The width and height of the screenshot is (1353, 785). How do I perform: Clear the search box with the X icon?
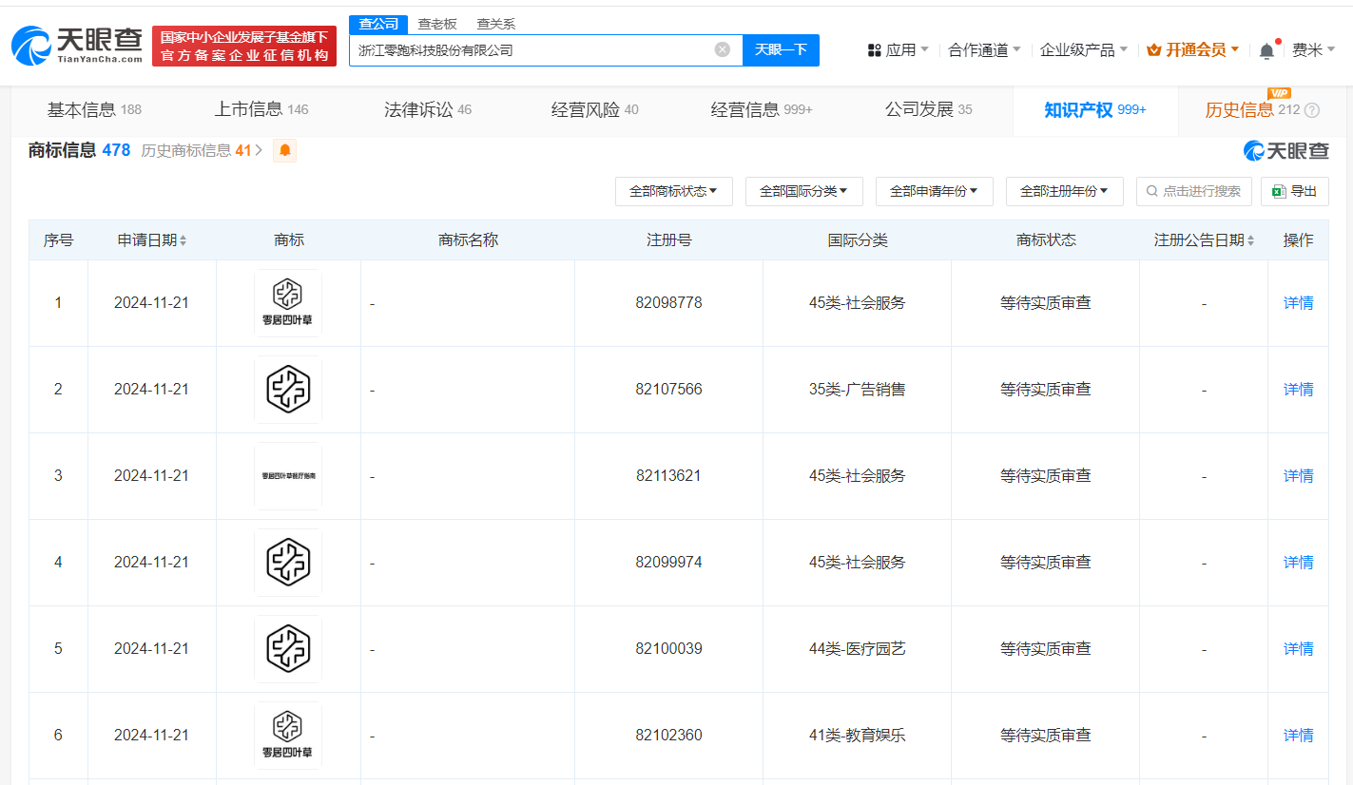[723, 49]
